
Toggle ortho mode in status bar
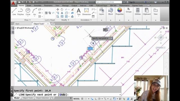(x=96, y=99)
